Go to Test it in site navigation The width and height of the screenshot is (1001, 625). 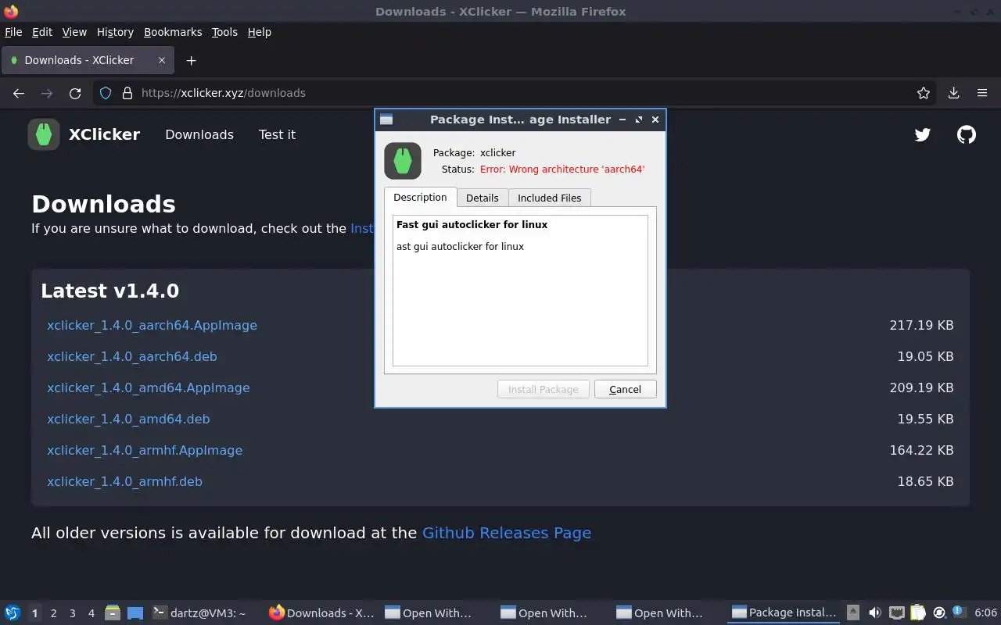(277, 134)
